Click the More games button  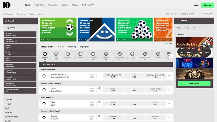click(194, 83)
